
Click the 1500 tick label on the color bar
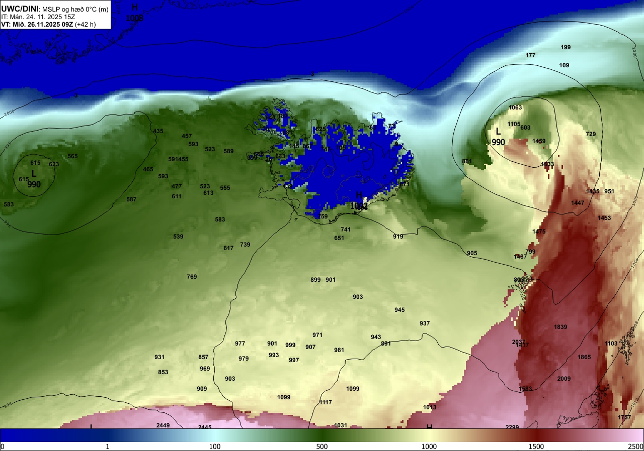[x=536, y=447]
